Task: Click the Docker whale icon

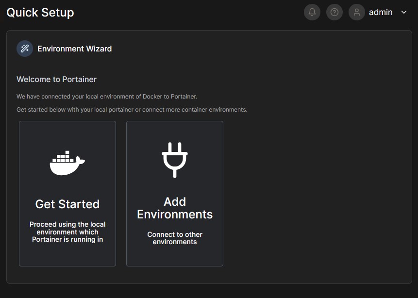Action: 67,163
